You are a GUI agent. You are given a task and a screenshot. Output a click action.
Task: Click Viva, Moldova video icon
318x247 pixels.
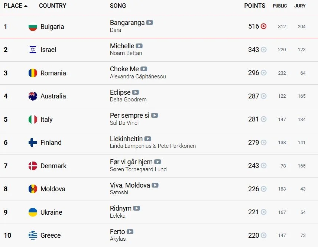[x=155, y=185]
